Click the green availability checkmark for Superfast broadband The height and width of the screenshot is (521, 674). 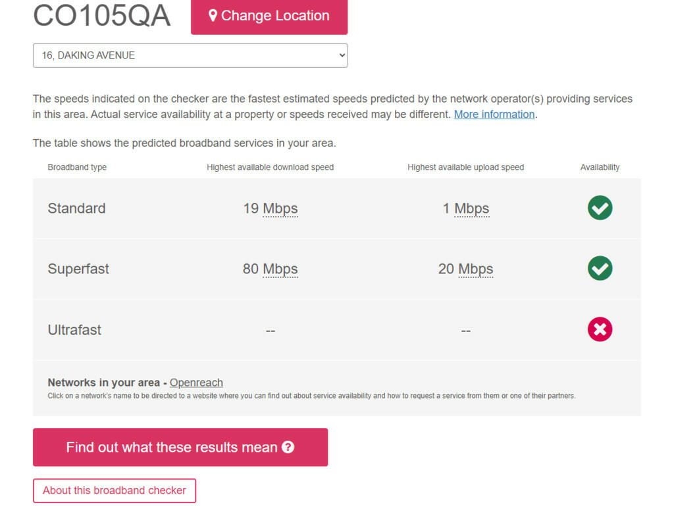(x=600, y=268)
